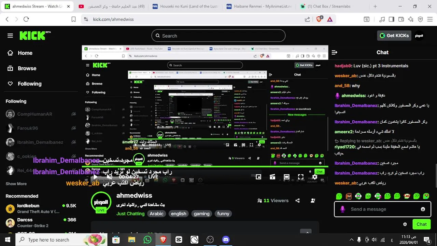Open stream player settings gear
Screen dimensions: 437x246
coord(314,177)
